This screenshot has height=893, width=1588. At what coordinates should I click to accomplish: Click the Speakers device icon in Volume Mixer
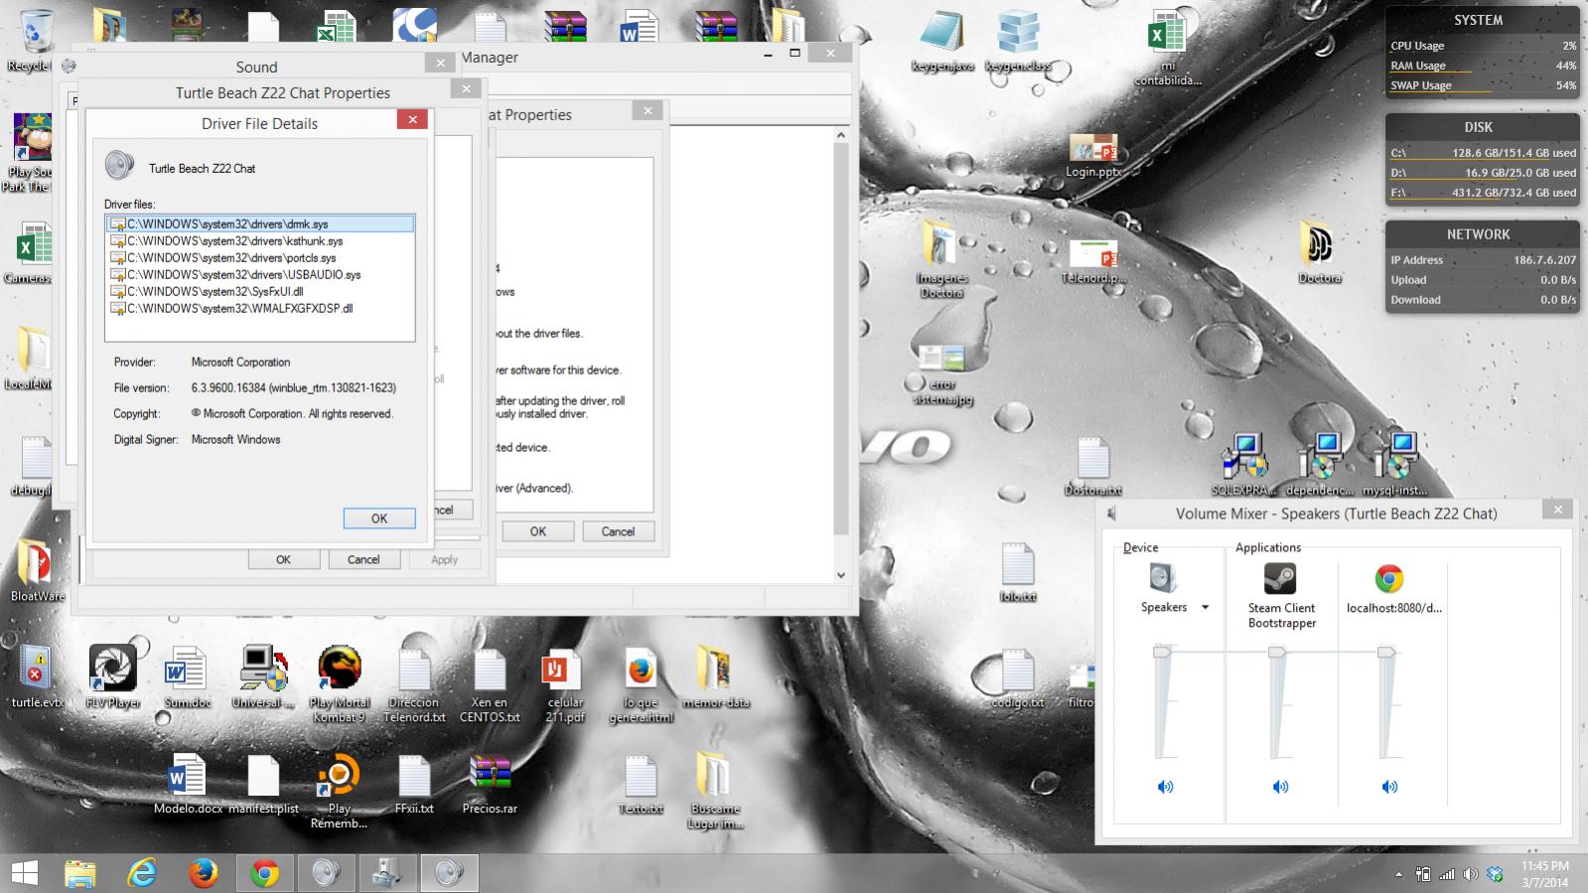(1163, 578)
